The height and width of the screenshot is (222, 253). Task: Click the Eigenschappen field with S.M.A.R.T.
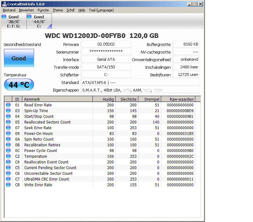[x=140, y=90]
